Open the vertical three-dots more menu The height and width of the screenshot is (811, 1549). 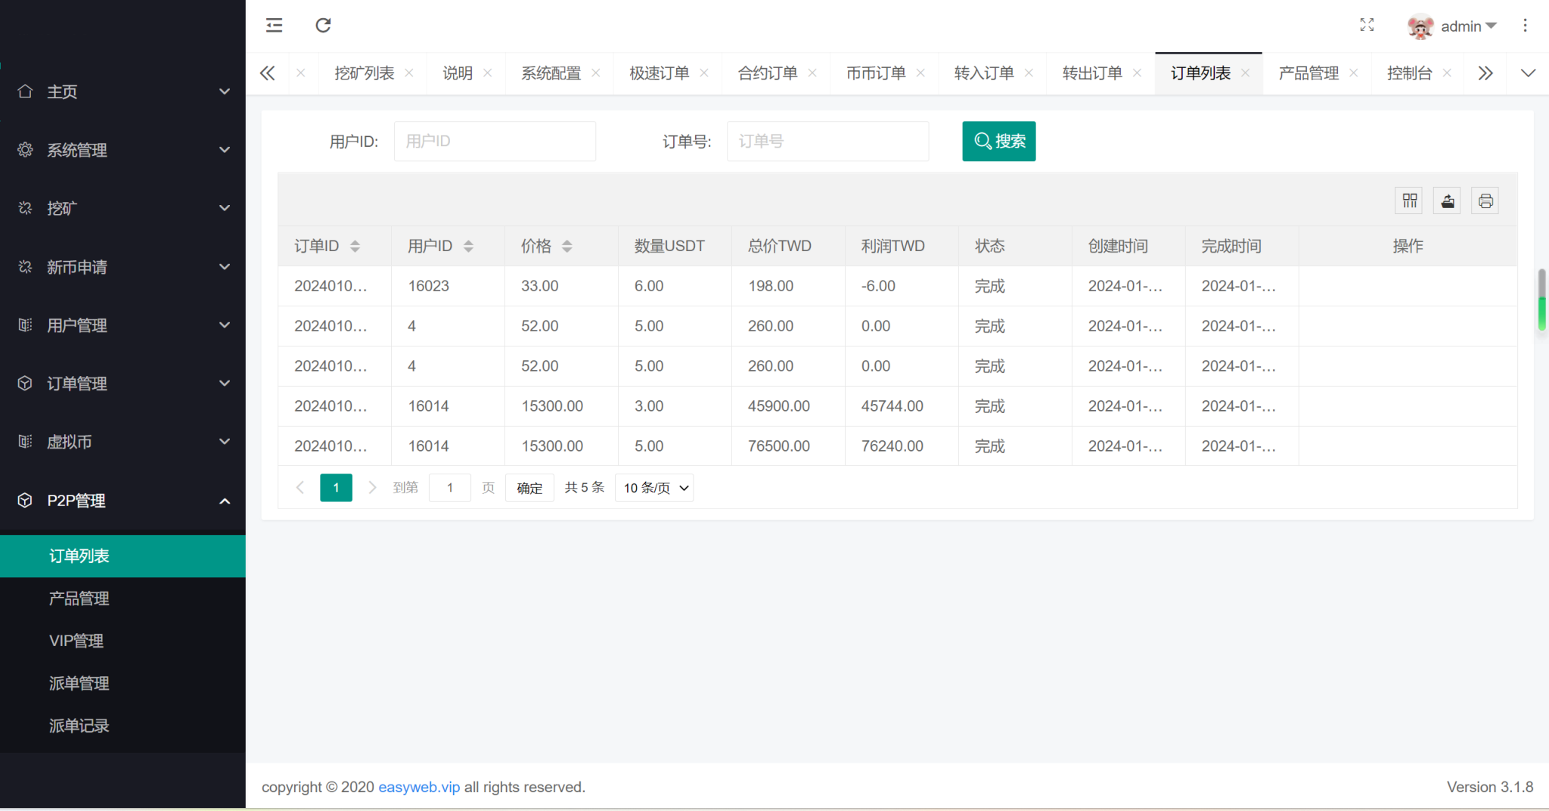tap(1525, 26)
